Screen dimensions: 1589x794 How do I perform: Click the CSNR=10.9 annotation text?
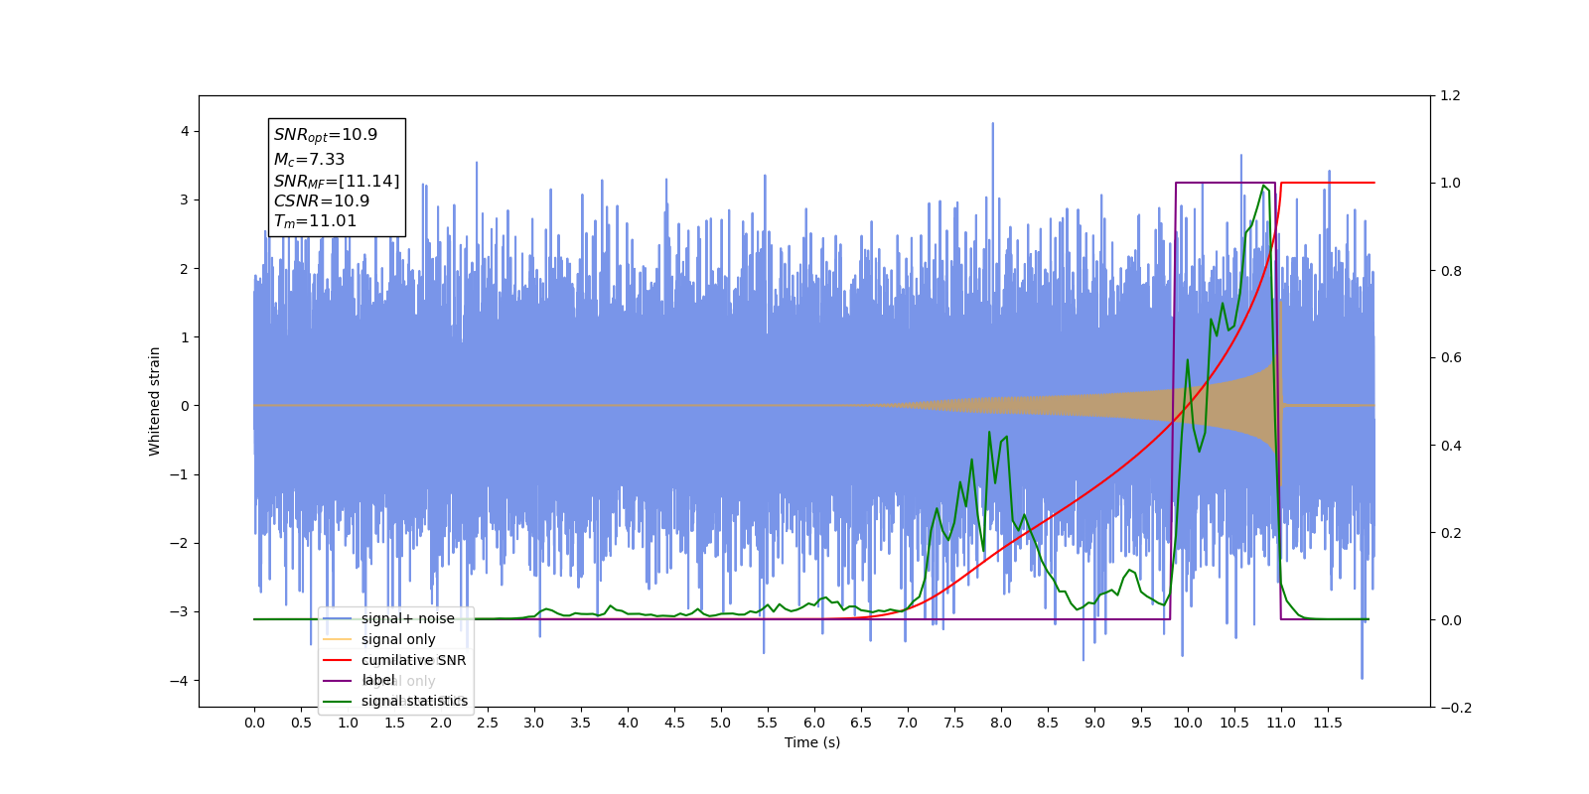322,200
